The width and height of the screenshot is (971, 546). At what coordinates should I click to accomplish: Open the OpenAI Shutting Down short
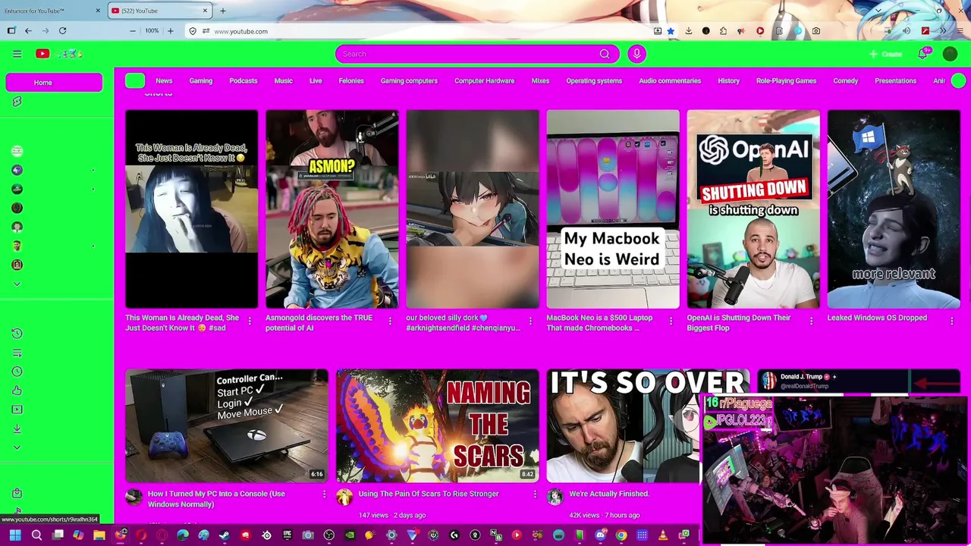point(753,209)
